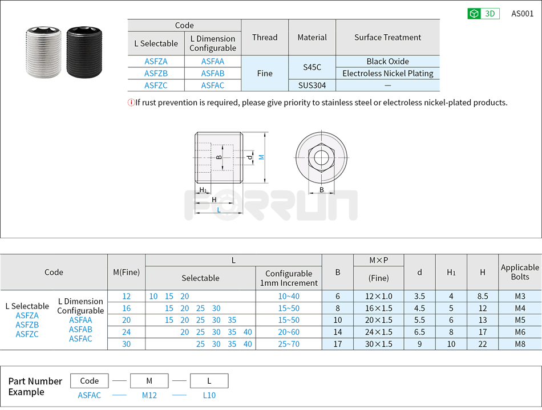542x410 pixels.
Task: Click ASFAC in the code table
Action: [213, 85]
